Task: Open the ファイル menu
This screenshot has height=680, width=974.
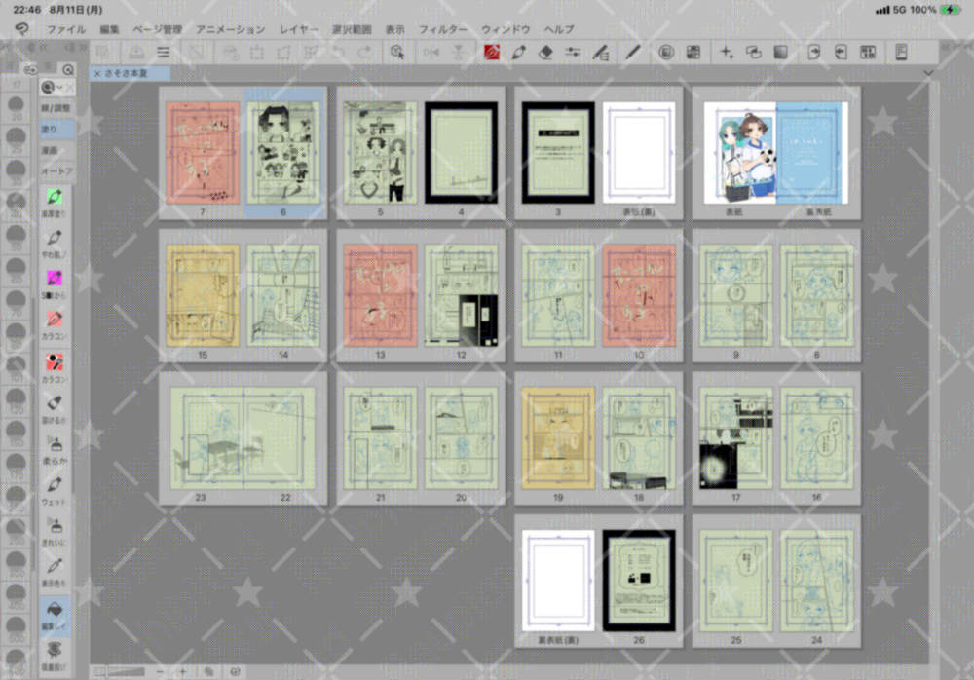Action: click(x=65, y=29)
